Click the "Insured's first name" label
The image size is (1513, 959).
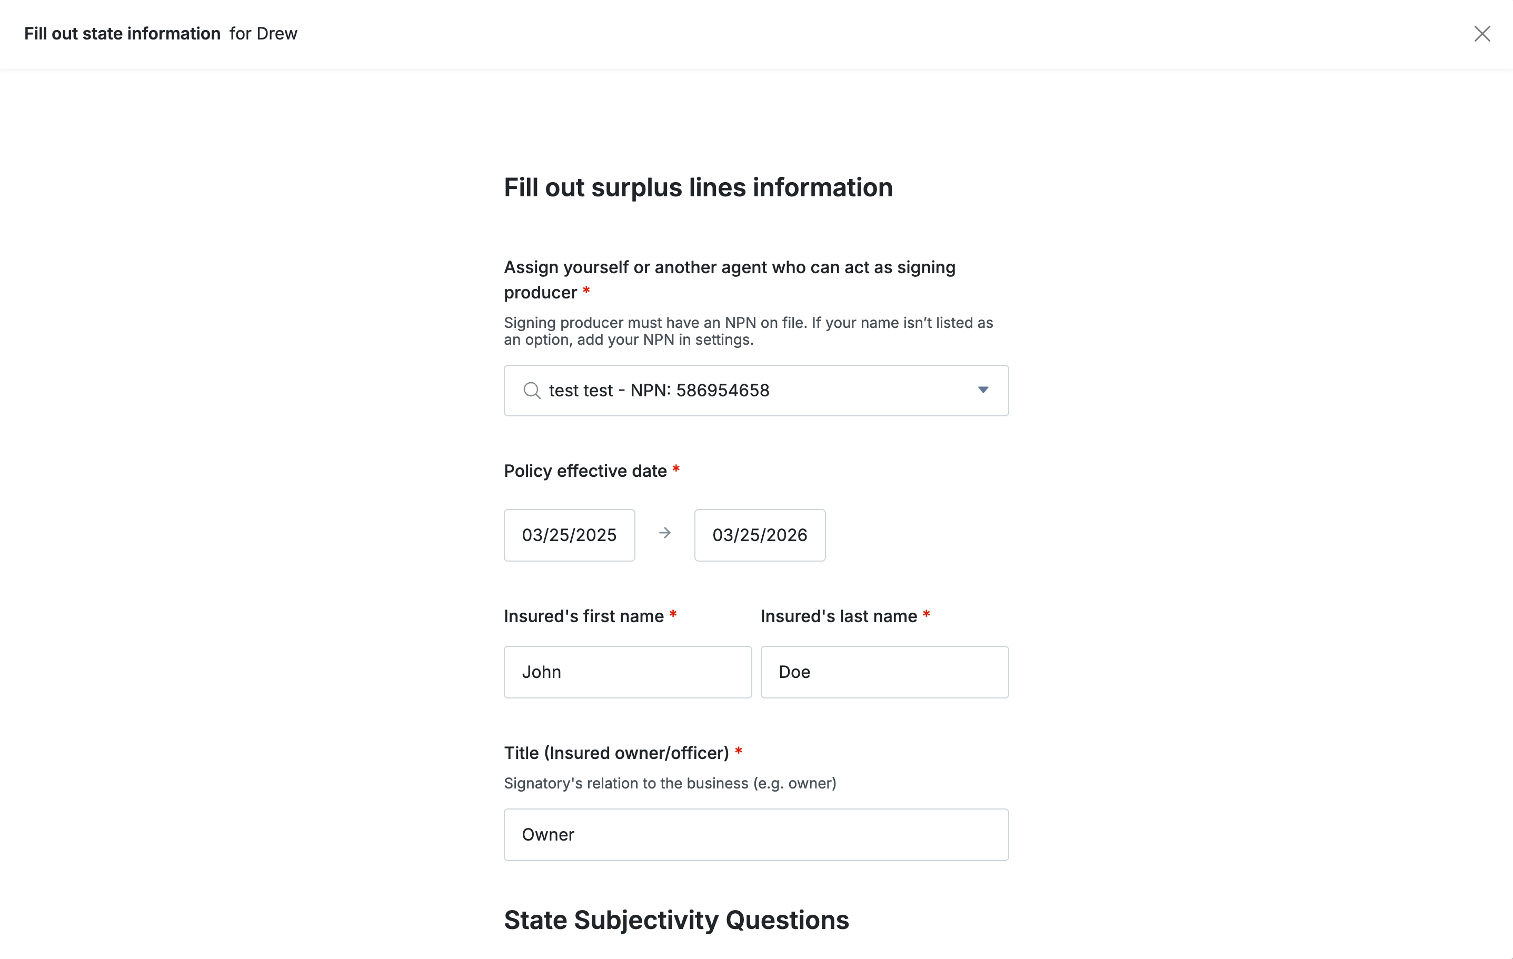(584, 616)
